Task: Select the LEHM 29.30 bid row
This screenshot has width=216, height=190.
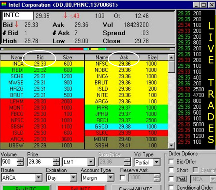Action: 42,101
